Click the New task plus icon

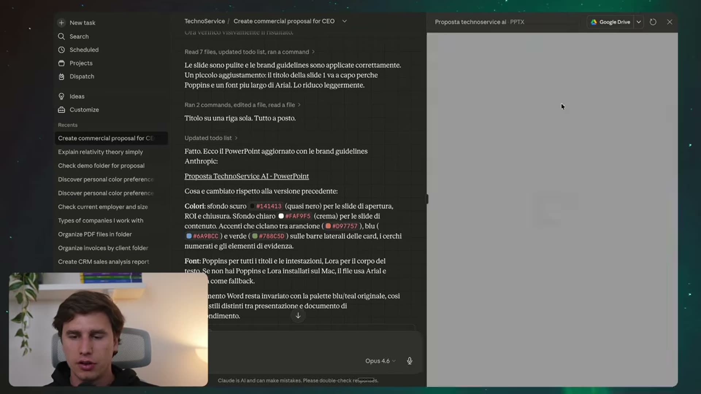tap(61, 23)
